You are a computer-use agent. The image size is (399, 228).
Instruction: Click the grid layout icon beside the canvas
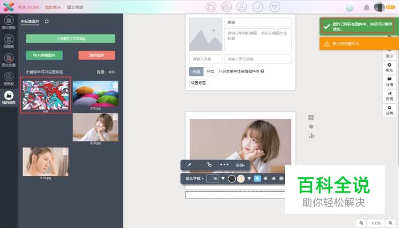click(311, 117)
